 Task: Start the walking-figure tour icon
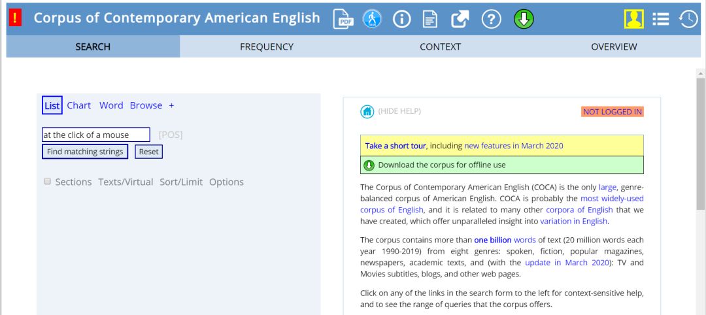(x=372, y=19)
